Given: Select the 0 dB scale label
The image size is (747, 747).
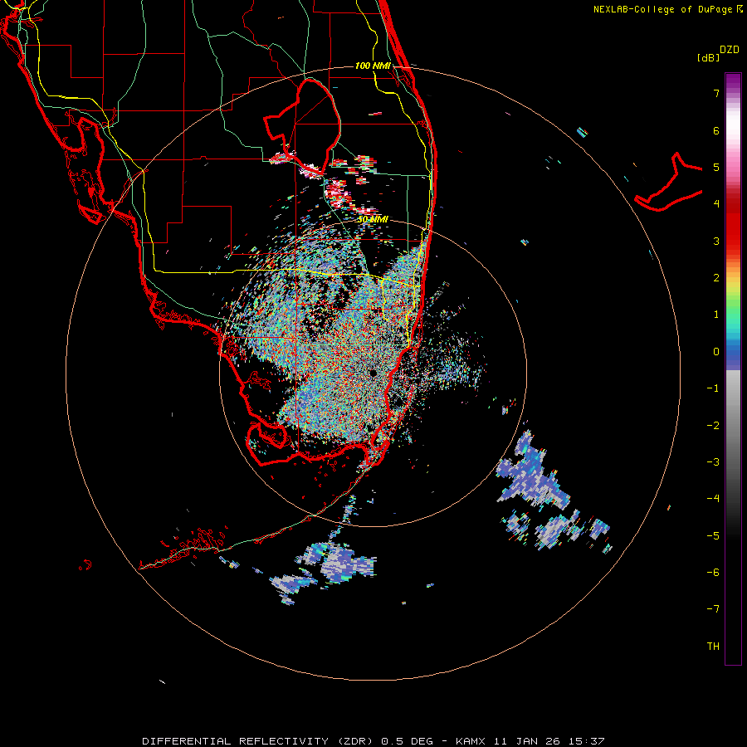Looking at the screenshot, I should 716,352.
